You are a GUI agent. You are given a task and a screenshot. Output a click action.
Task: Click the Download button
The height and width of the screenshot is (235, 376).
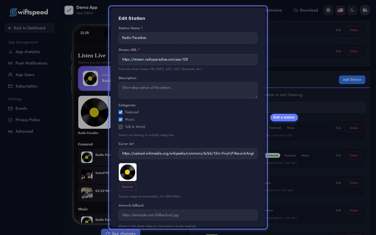point(306,10)
